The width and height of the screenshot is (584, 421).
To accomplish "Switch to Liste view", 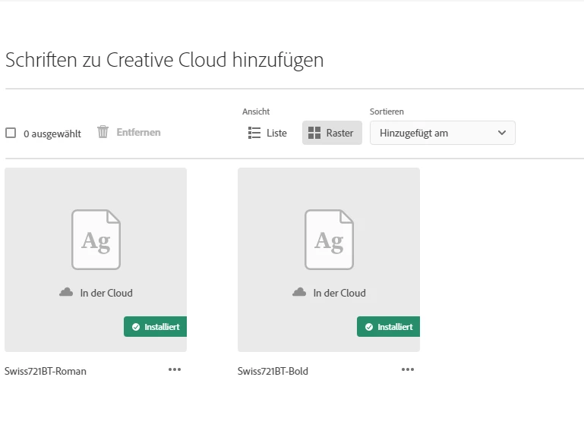I will pos(267,133).
